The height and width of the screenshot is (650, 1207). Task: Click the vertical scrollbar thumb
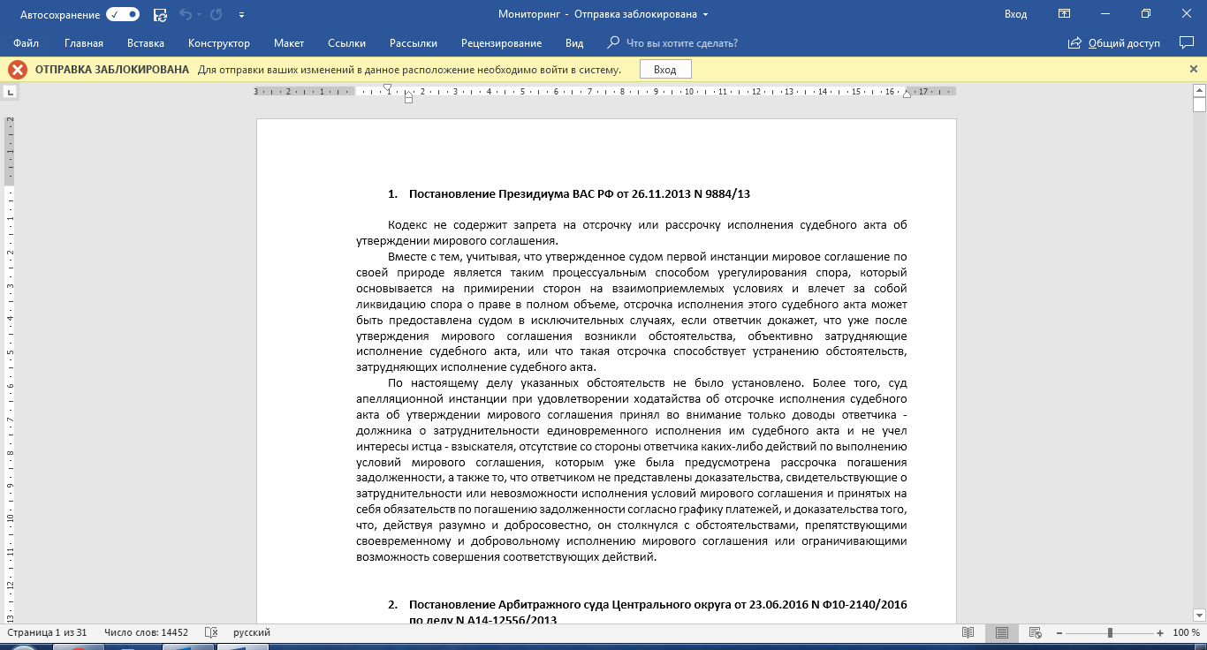click(x=1199, y=105)
